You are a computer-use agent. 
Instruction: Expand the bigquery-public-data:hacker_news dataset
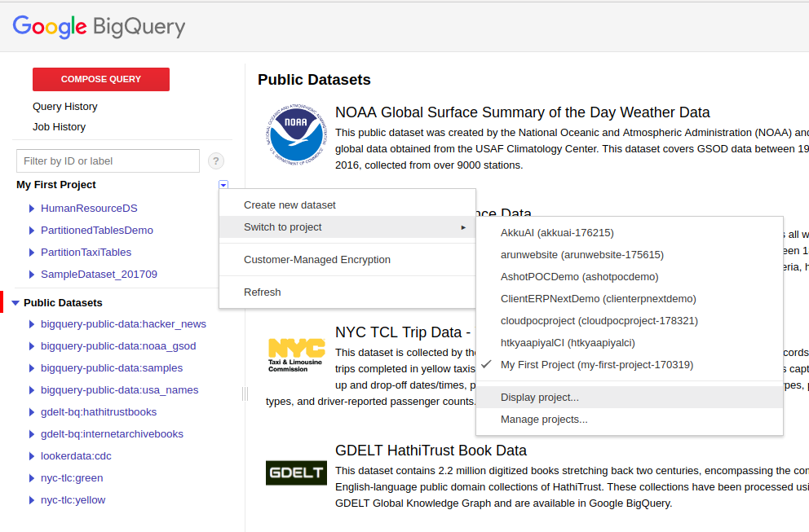tap(32, 324)
